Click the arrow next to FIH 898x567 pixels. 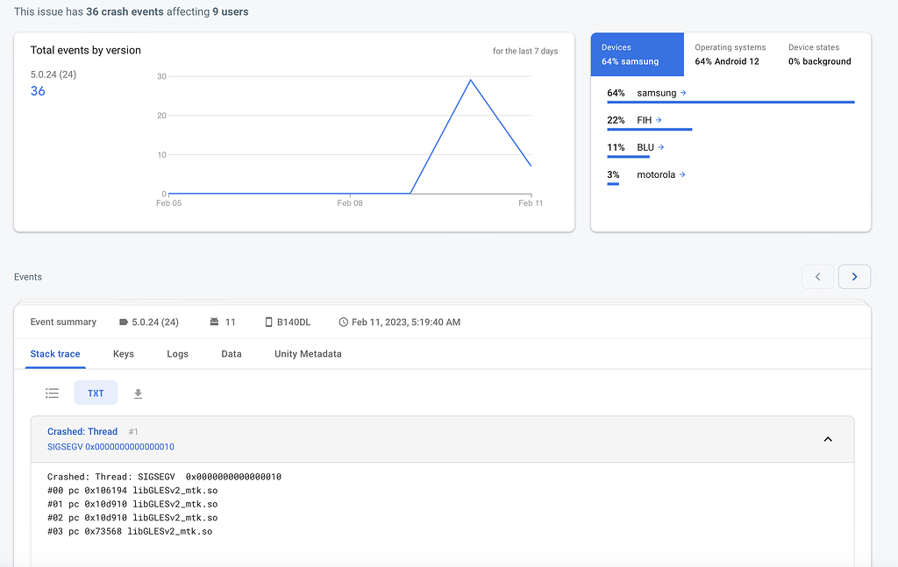point(659,120)
